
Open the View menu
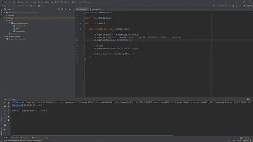click(x=15, y=2)
